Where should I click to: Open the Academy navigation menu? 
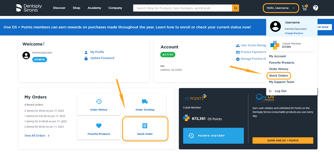coord(94,8)
